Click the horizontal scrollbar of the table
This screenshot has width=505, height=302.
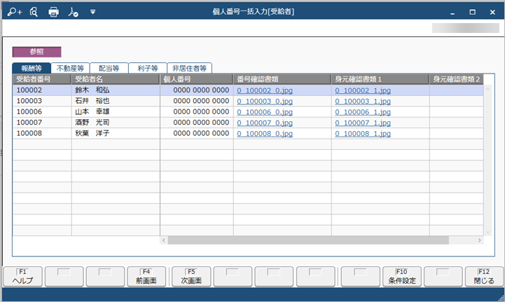click(308, 240)
